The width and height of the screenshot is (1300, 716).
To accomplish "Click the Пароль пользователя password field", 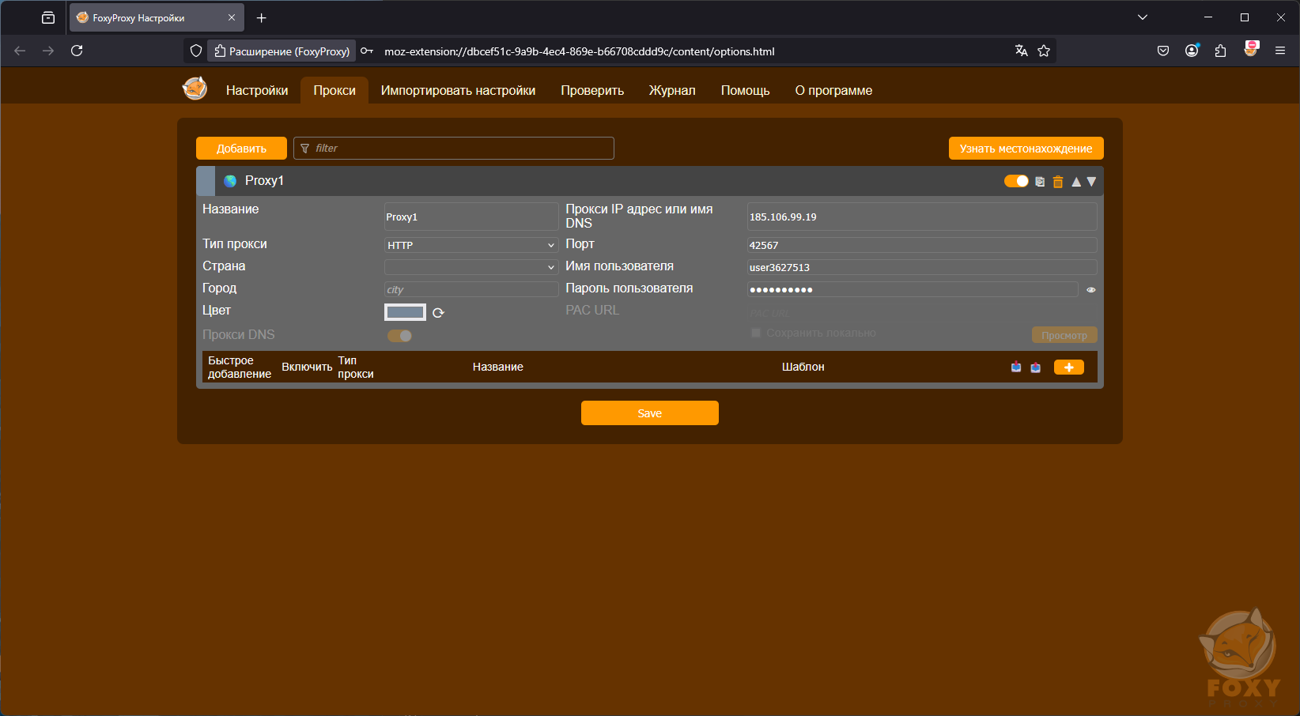I will coord(913,289).
